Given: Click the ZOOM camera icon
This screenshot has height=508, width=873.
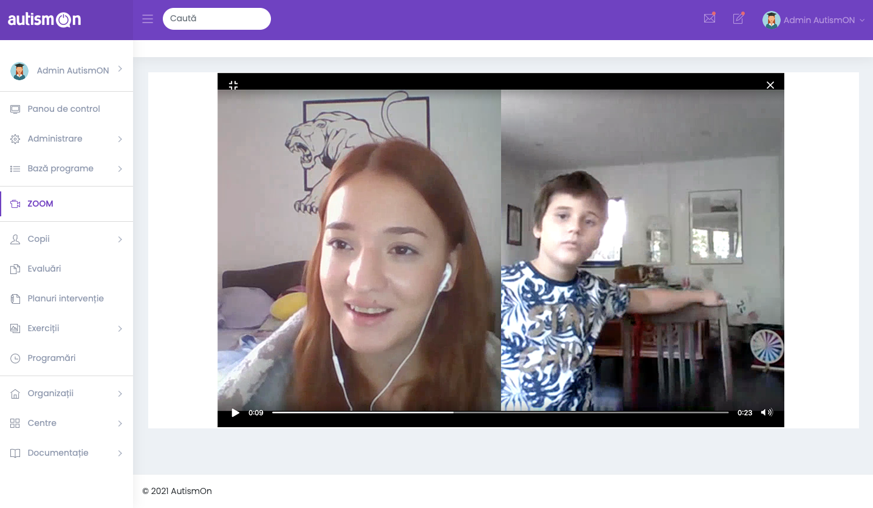Looking at the screenshot, I should [x=15, y=204].
